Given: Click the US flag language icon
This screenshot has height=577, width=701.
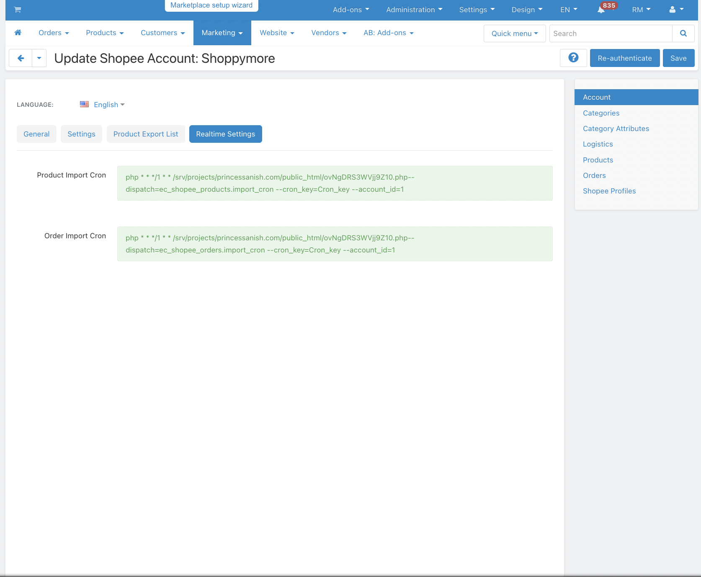Looking at the screenshot, I should click(84, 104).
